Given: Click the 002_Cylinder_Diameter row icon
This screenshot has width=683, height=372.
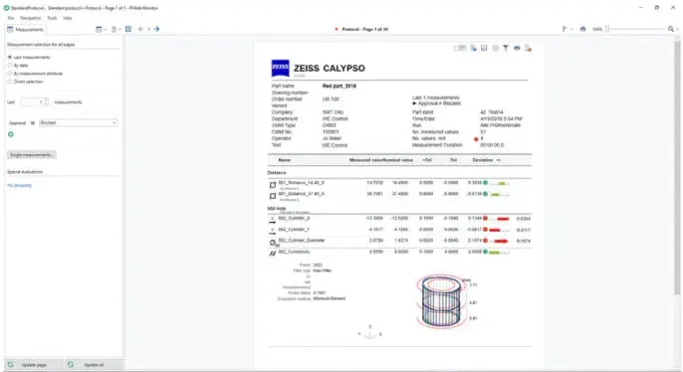Looking at the screenshot, I should coord(274,244).
